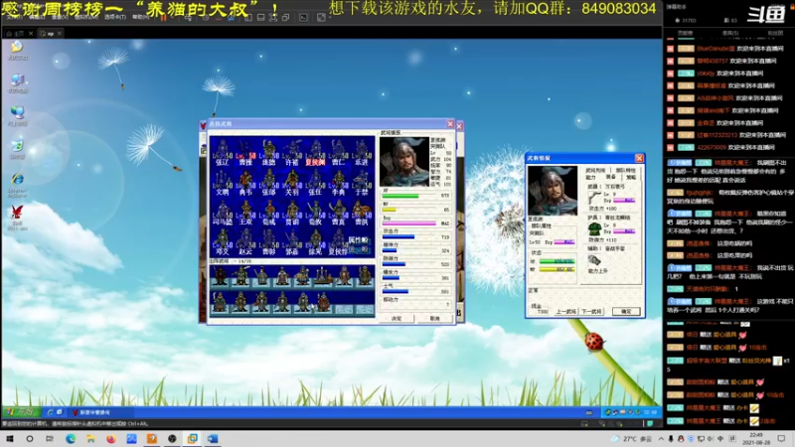Switch to the 策略 tab

[x=631, y=178]
